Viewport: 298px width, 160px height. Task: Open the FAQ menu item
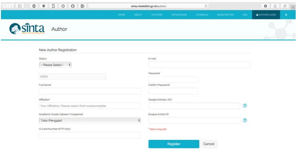tap(245, 15)
